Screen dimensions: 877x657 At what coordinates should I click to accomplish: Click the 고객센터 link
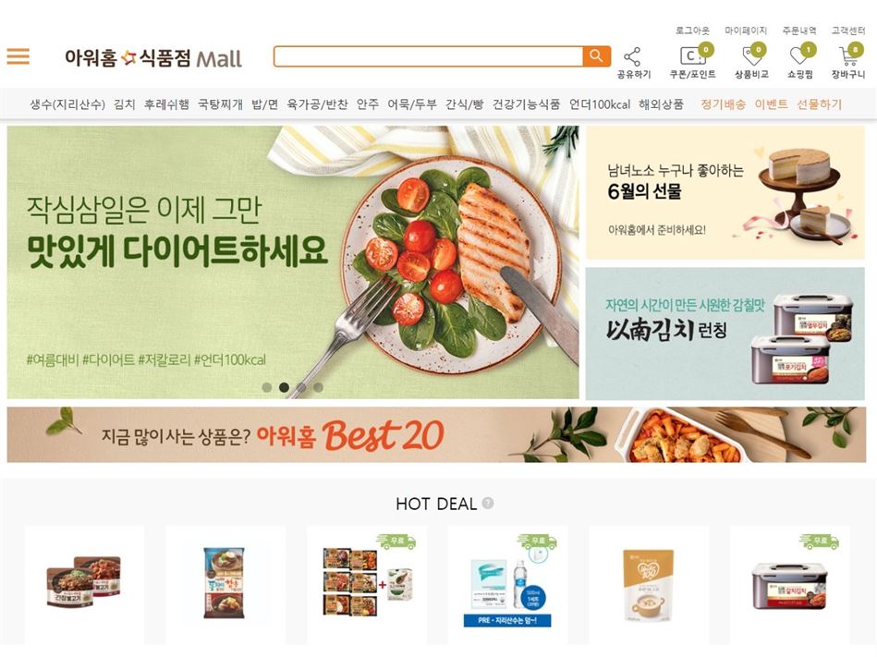click(x=848, y=30)
